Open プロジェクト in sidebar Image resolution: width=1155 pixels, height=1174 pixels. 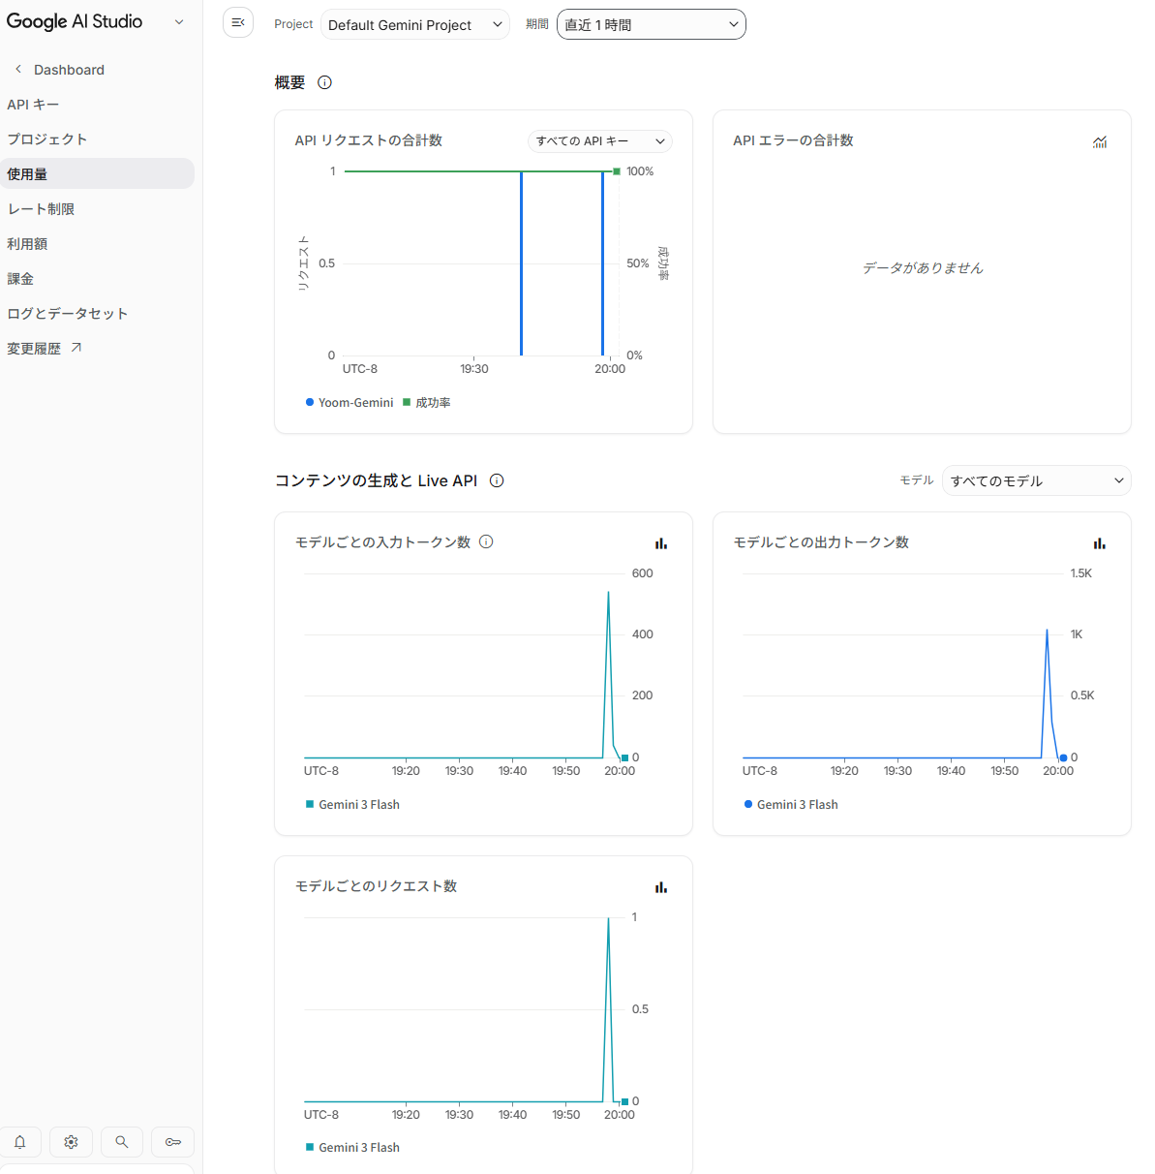(x=47, y=139)
